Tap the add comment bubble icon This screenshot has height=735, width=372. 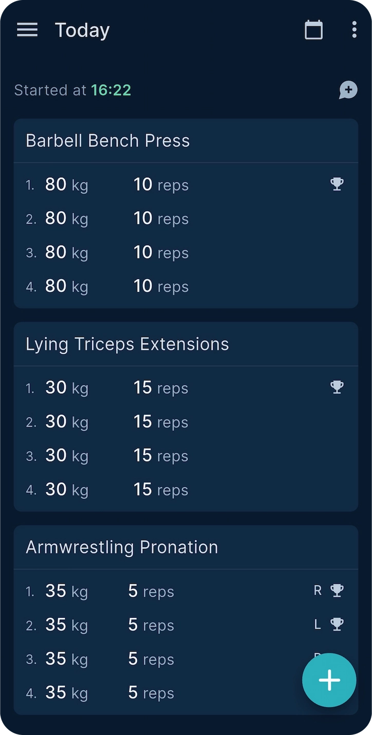point(348,90)
